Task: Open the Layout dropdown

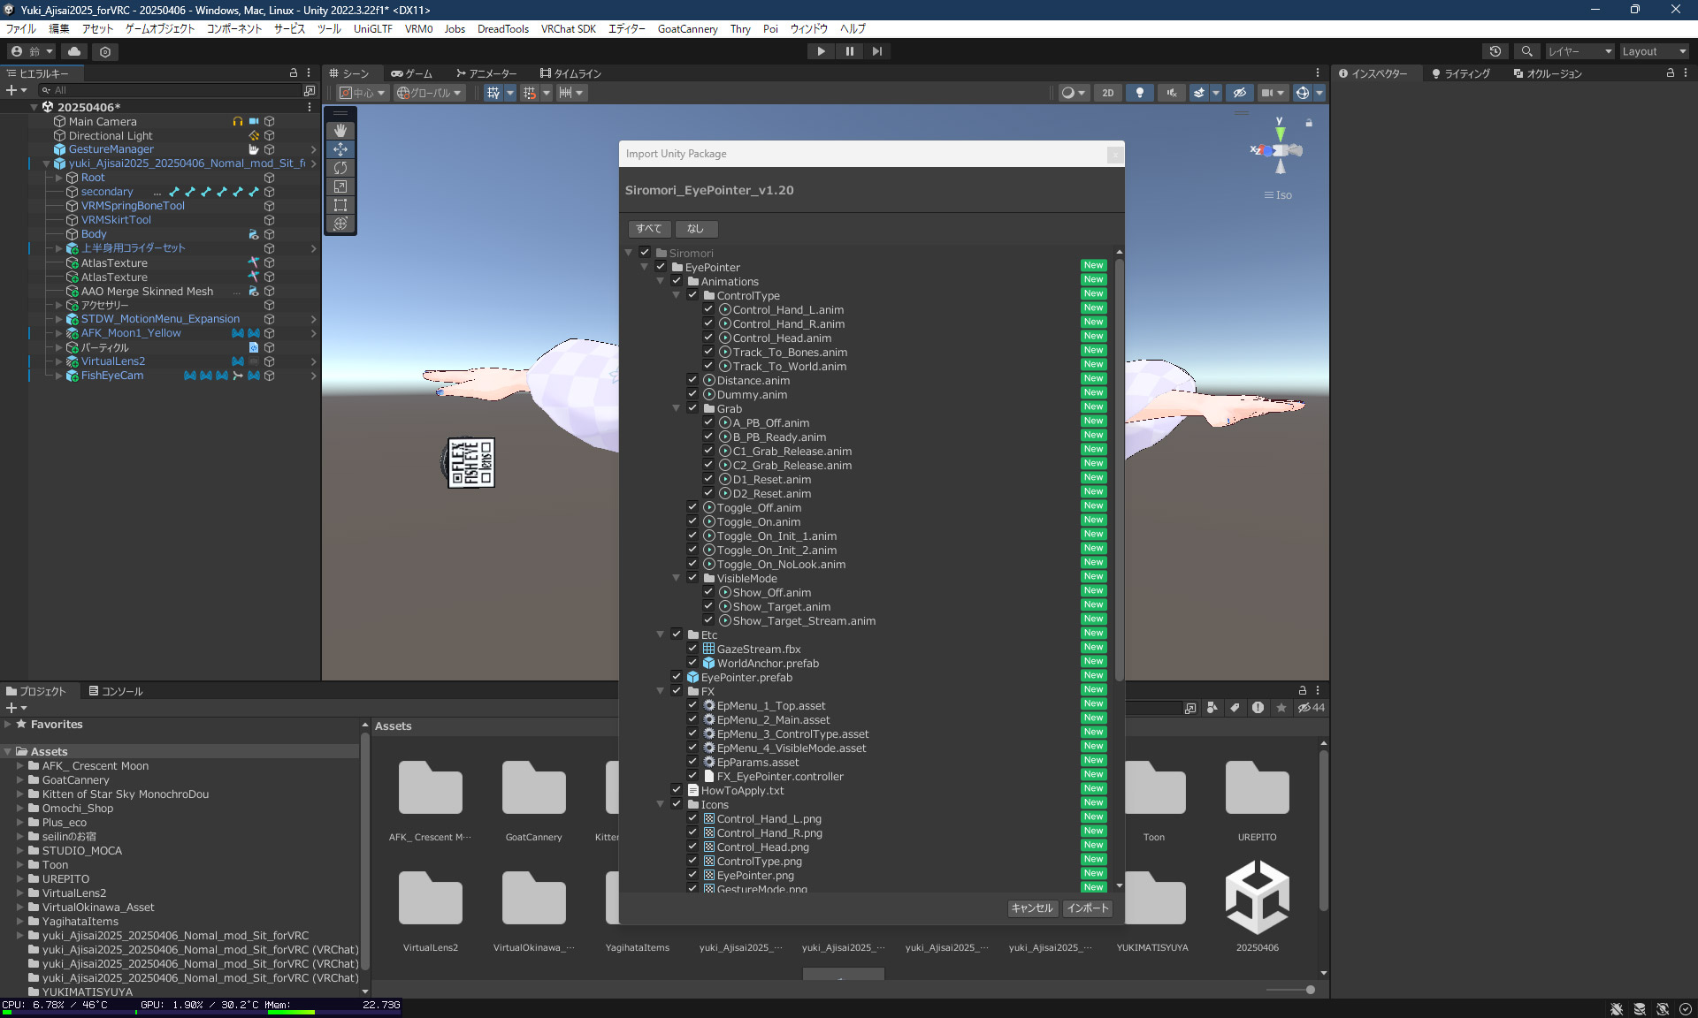Action: click(x=1653, y=51)
